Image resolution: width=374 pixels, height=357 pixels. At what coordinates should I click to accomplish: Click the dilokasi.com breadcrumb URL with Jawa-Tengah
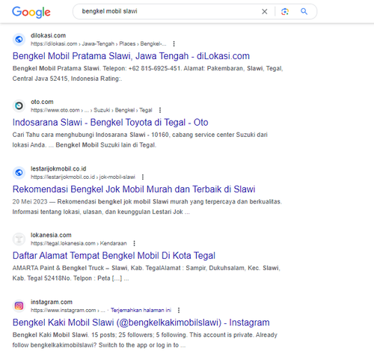point(99,44)
